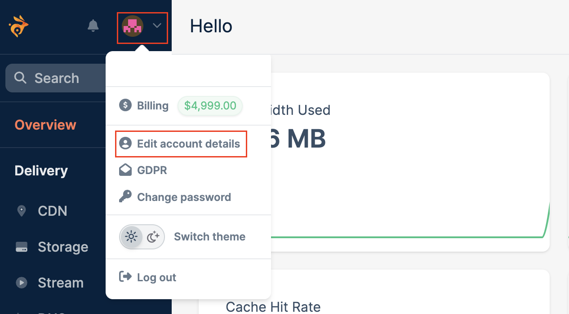The width and height of the screenshot is (569, 314).
Task: Open the Delivery section heading
Action: click(41, 170)
